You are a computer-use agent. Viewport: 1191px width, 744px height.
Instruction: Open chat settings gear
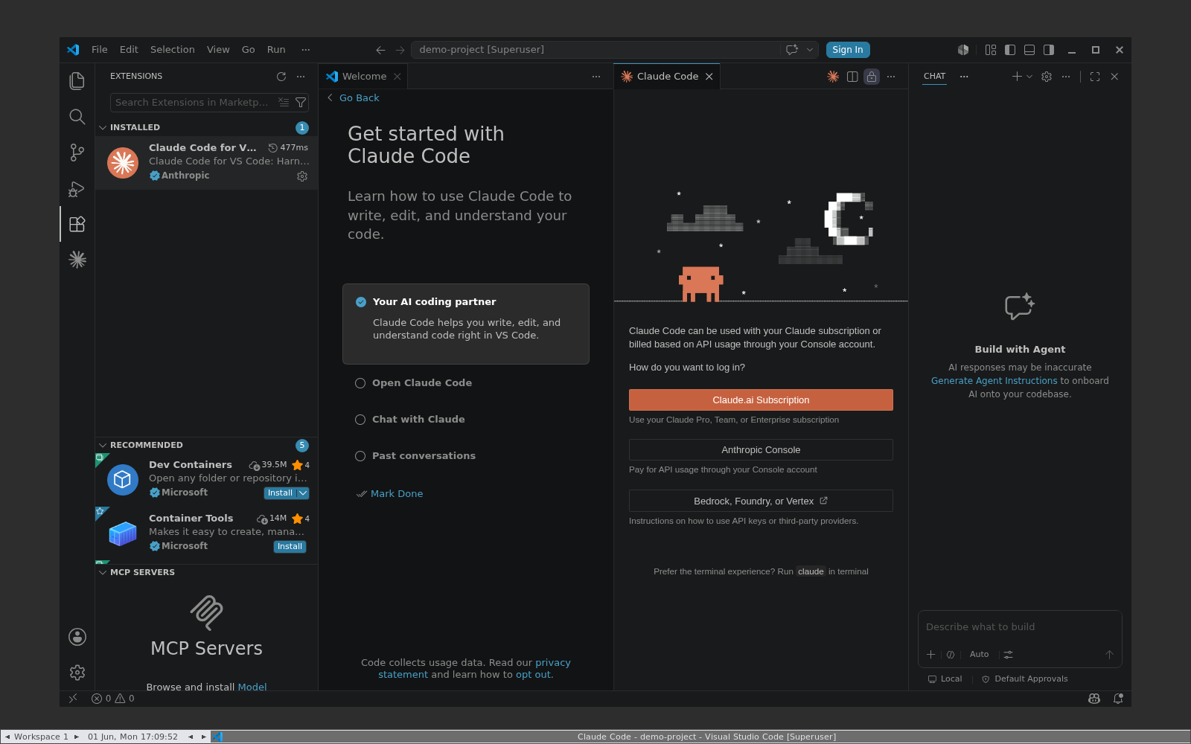click(x=1047, y=77)
